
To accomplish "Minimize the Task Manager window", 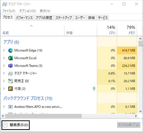I will [x=112, y=4].
